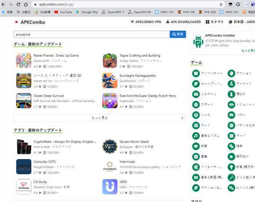Open the PVE-100 bookmark
This screenshot has width=255, height=202.
(x=186, y=12)
